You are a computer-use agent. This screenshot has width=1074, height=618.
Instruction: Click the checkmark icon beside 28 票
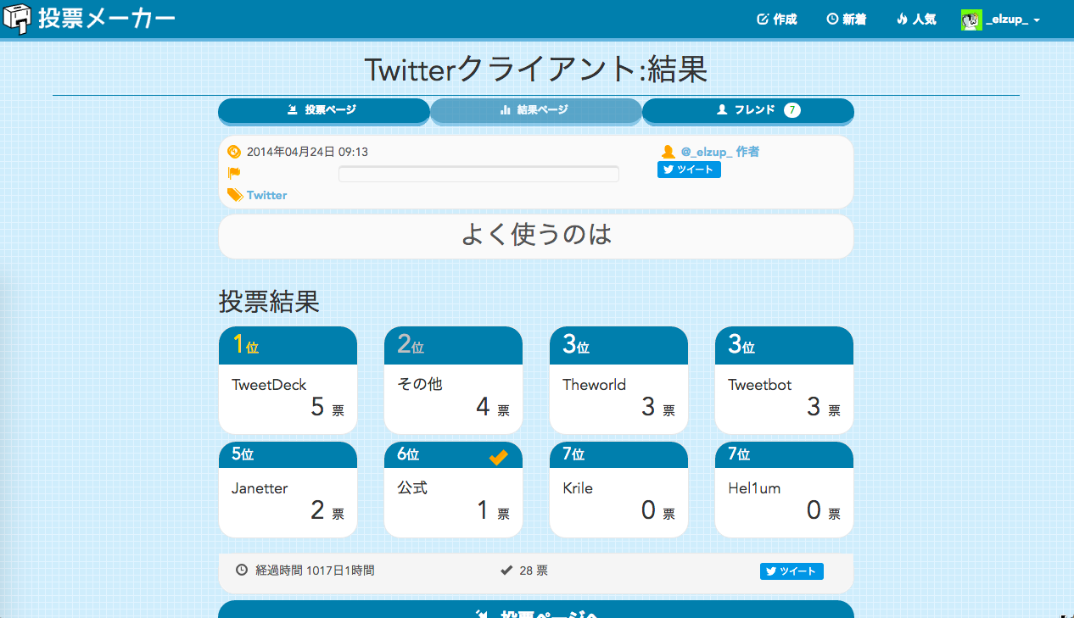click(x=506, y=571)
